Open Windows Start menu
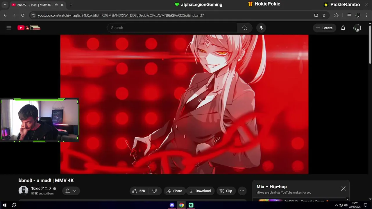Screen dimensions: 372x209 (5, 205)
